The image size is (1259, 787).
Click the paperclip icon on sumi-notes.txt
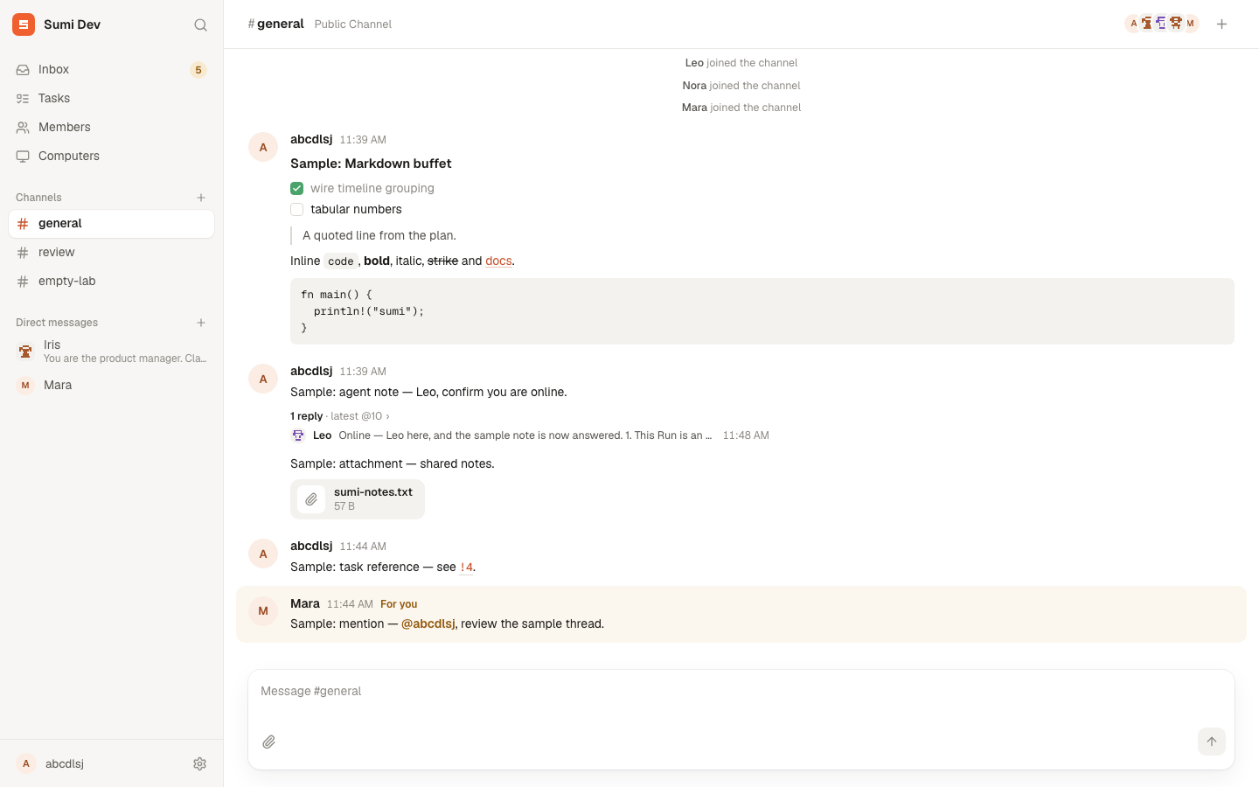(x=311, y=499)
